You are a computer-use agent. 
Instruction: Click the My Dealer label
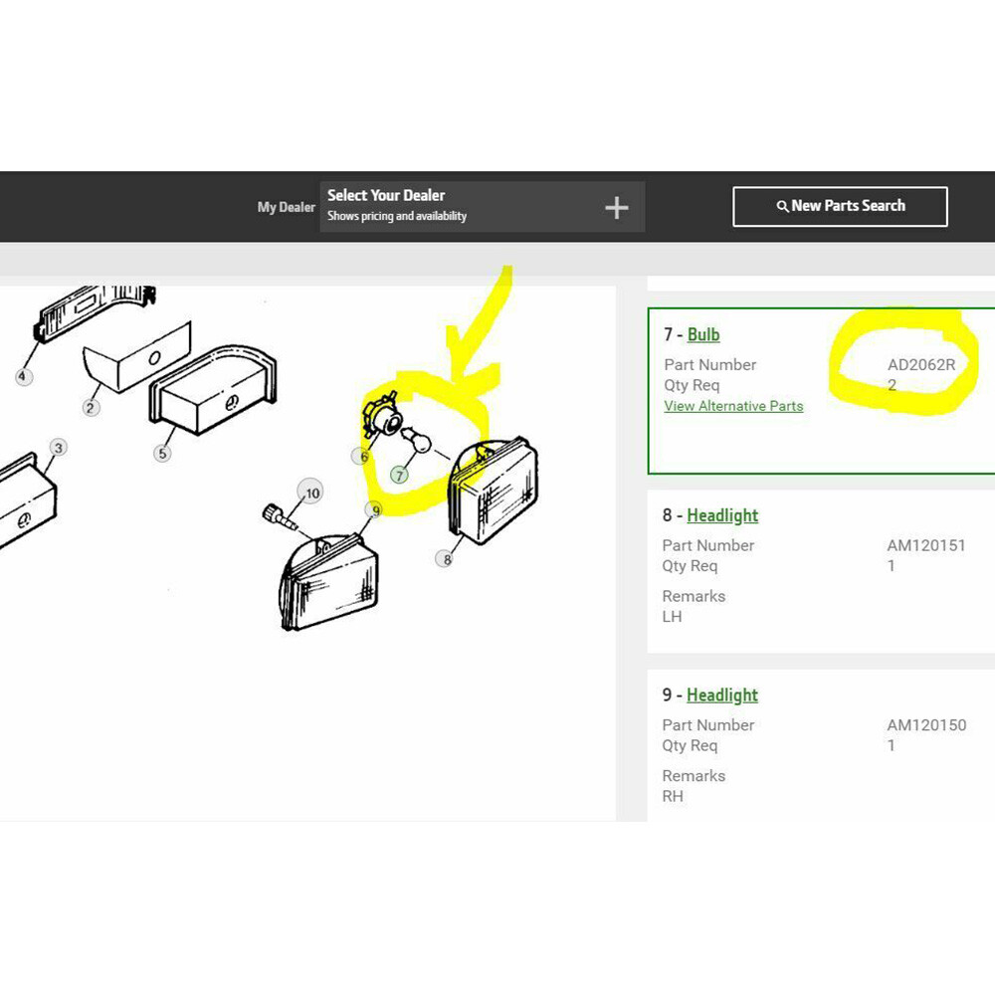pyautogui.click(x=287, y=208)
